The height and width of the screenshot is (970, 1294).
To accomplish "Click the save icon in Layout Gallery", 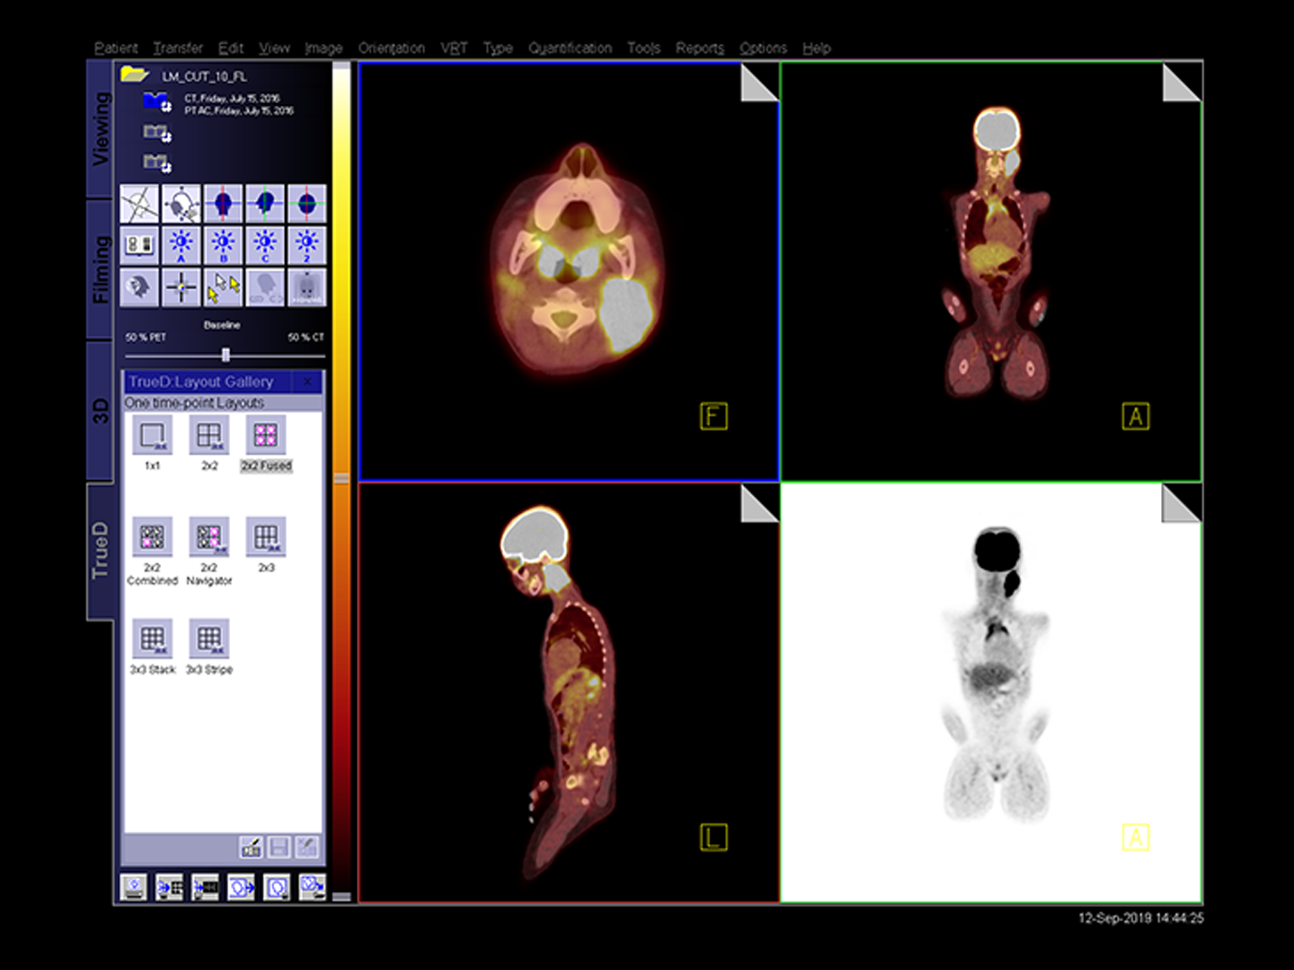I will [279, 845].
